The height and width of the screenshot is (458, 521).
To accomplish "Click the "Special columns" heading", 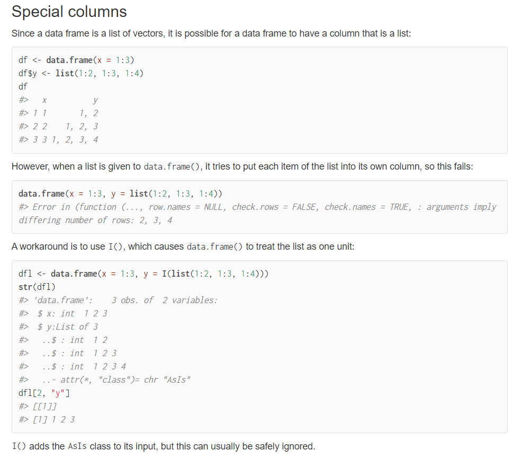I will tap(69, 12).
